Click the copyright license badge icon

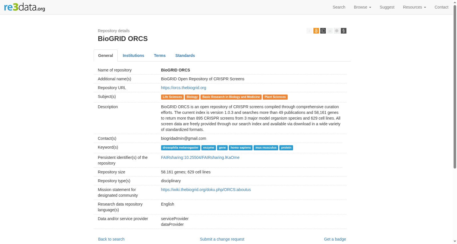point(323,31)
